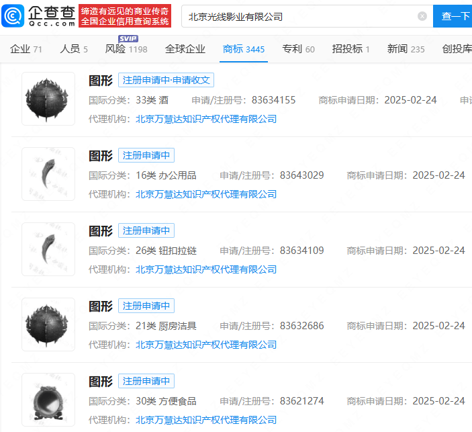Click 注册申请中 tag of the 30类 方便食品 entry
This screenshot has height=432, width=472.
click(x=146, y=382)
